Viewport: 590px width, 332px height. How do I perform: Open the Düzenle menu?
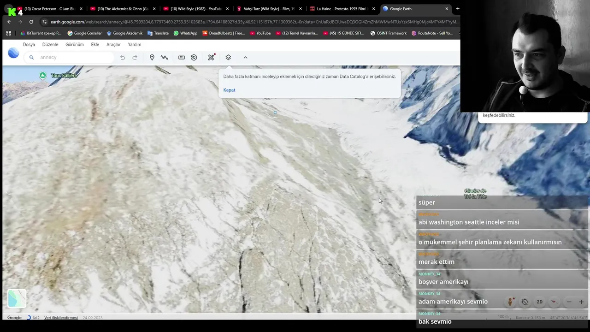(x=50, y=45)
